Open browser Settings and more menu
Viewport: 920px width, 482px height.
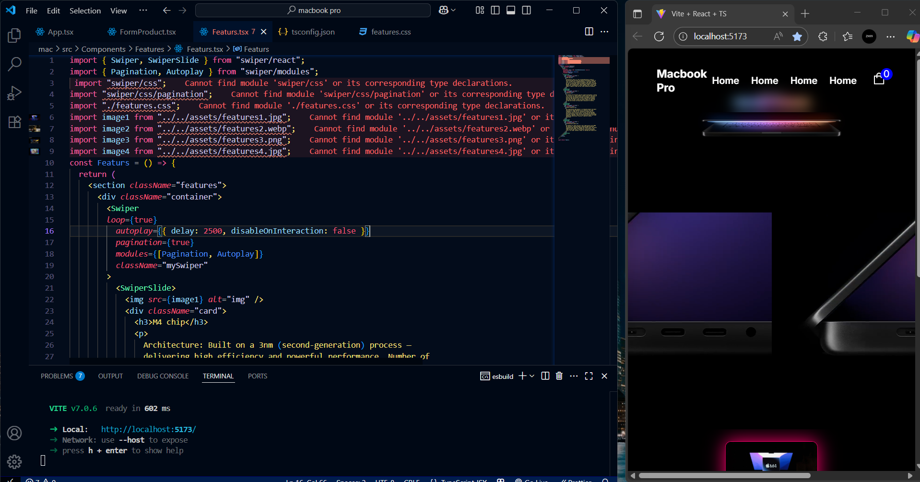pos(891,36)
